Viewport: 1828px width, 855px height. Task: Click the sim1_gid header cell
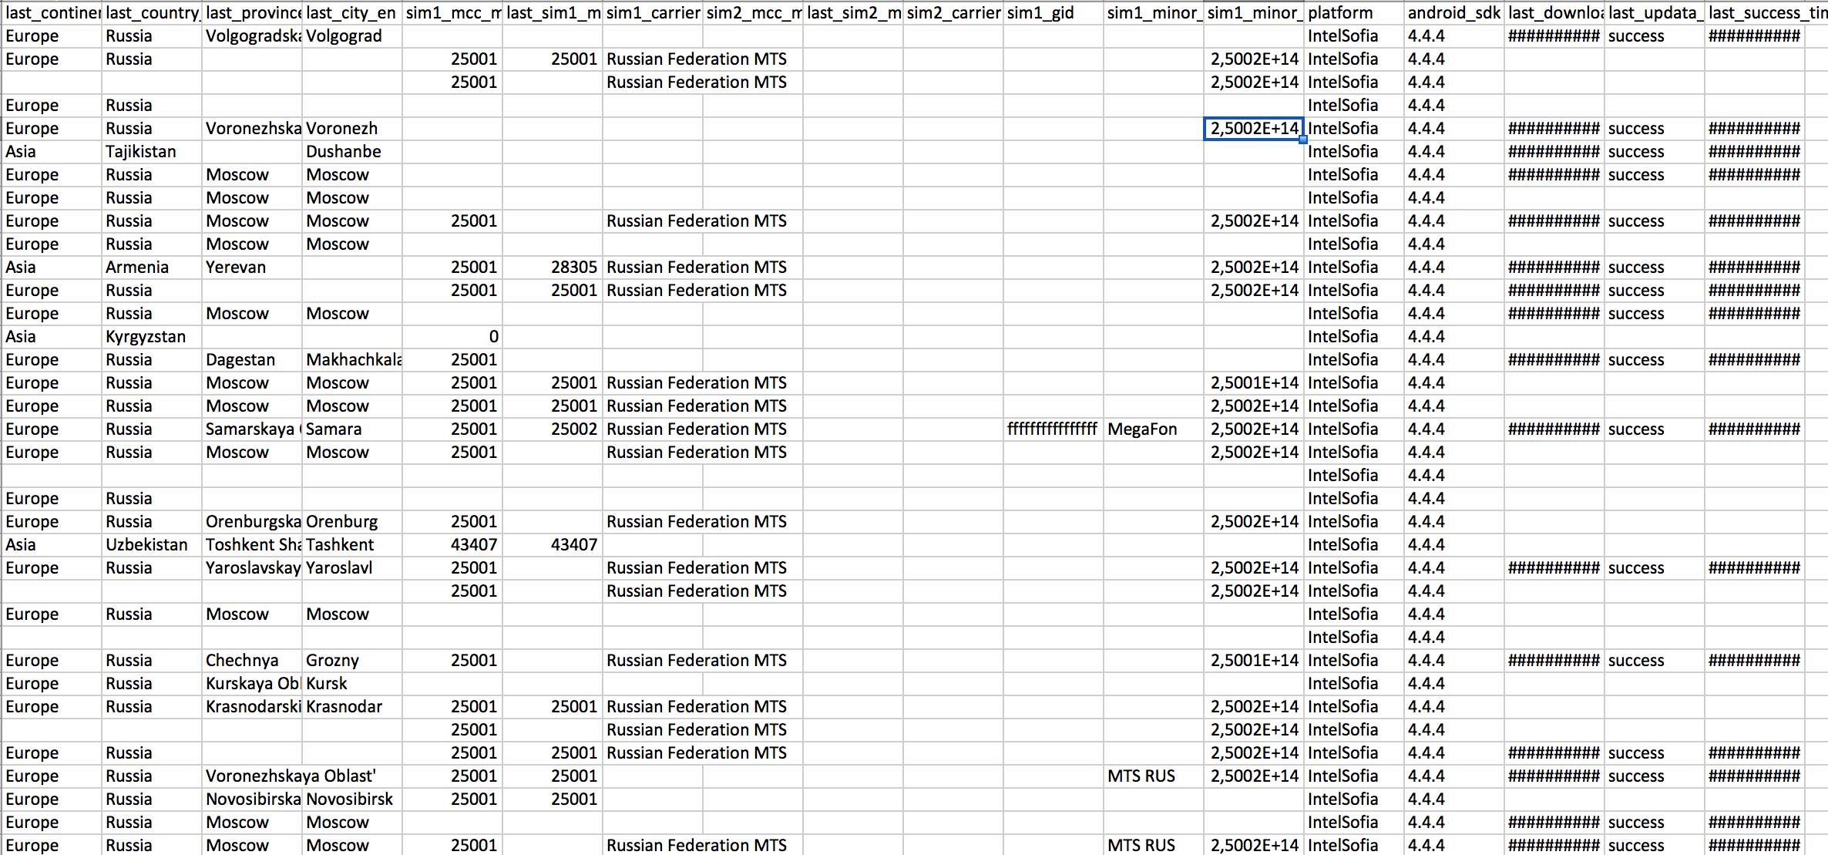pyautogui.click(x=1053, y=12)
